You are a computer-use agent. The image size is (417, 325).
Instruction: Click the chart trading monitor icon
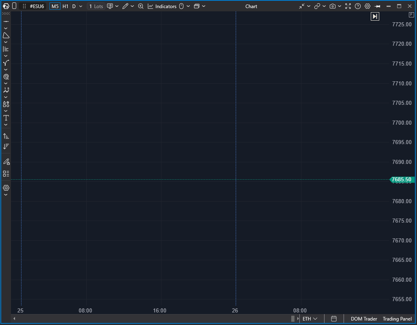tap(110, 6)
